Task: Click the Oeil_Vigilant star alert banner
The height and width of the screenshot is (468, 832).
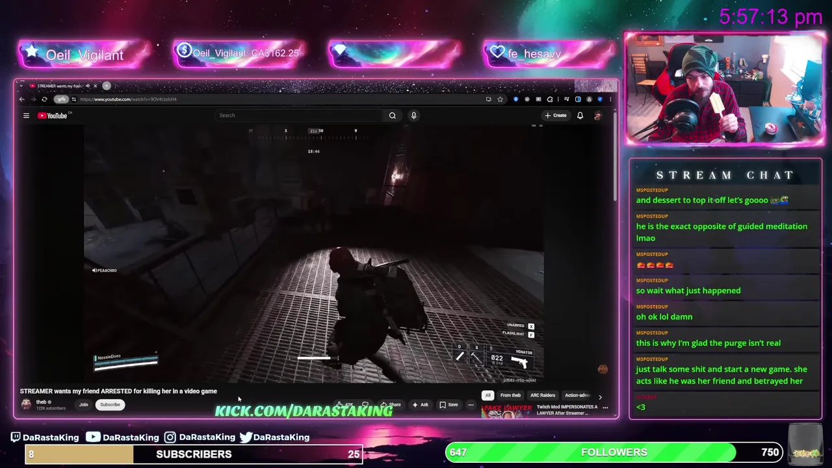Action: (84, 55)
